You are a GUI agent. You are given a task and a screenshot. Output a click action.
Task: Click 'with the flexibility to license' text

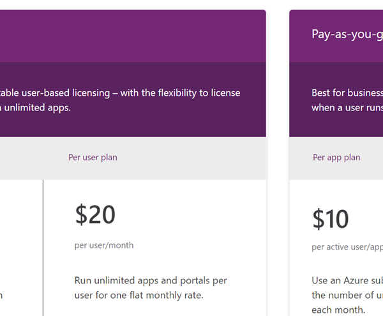click(180, 93)
